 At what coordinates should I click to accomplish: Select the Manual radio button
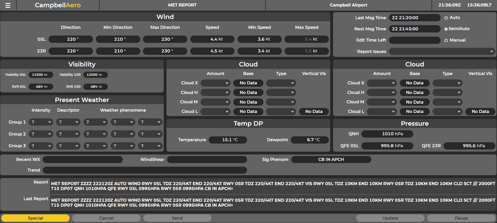[x=446, y=40]
